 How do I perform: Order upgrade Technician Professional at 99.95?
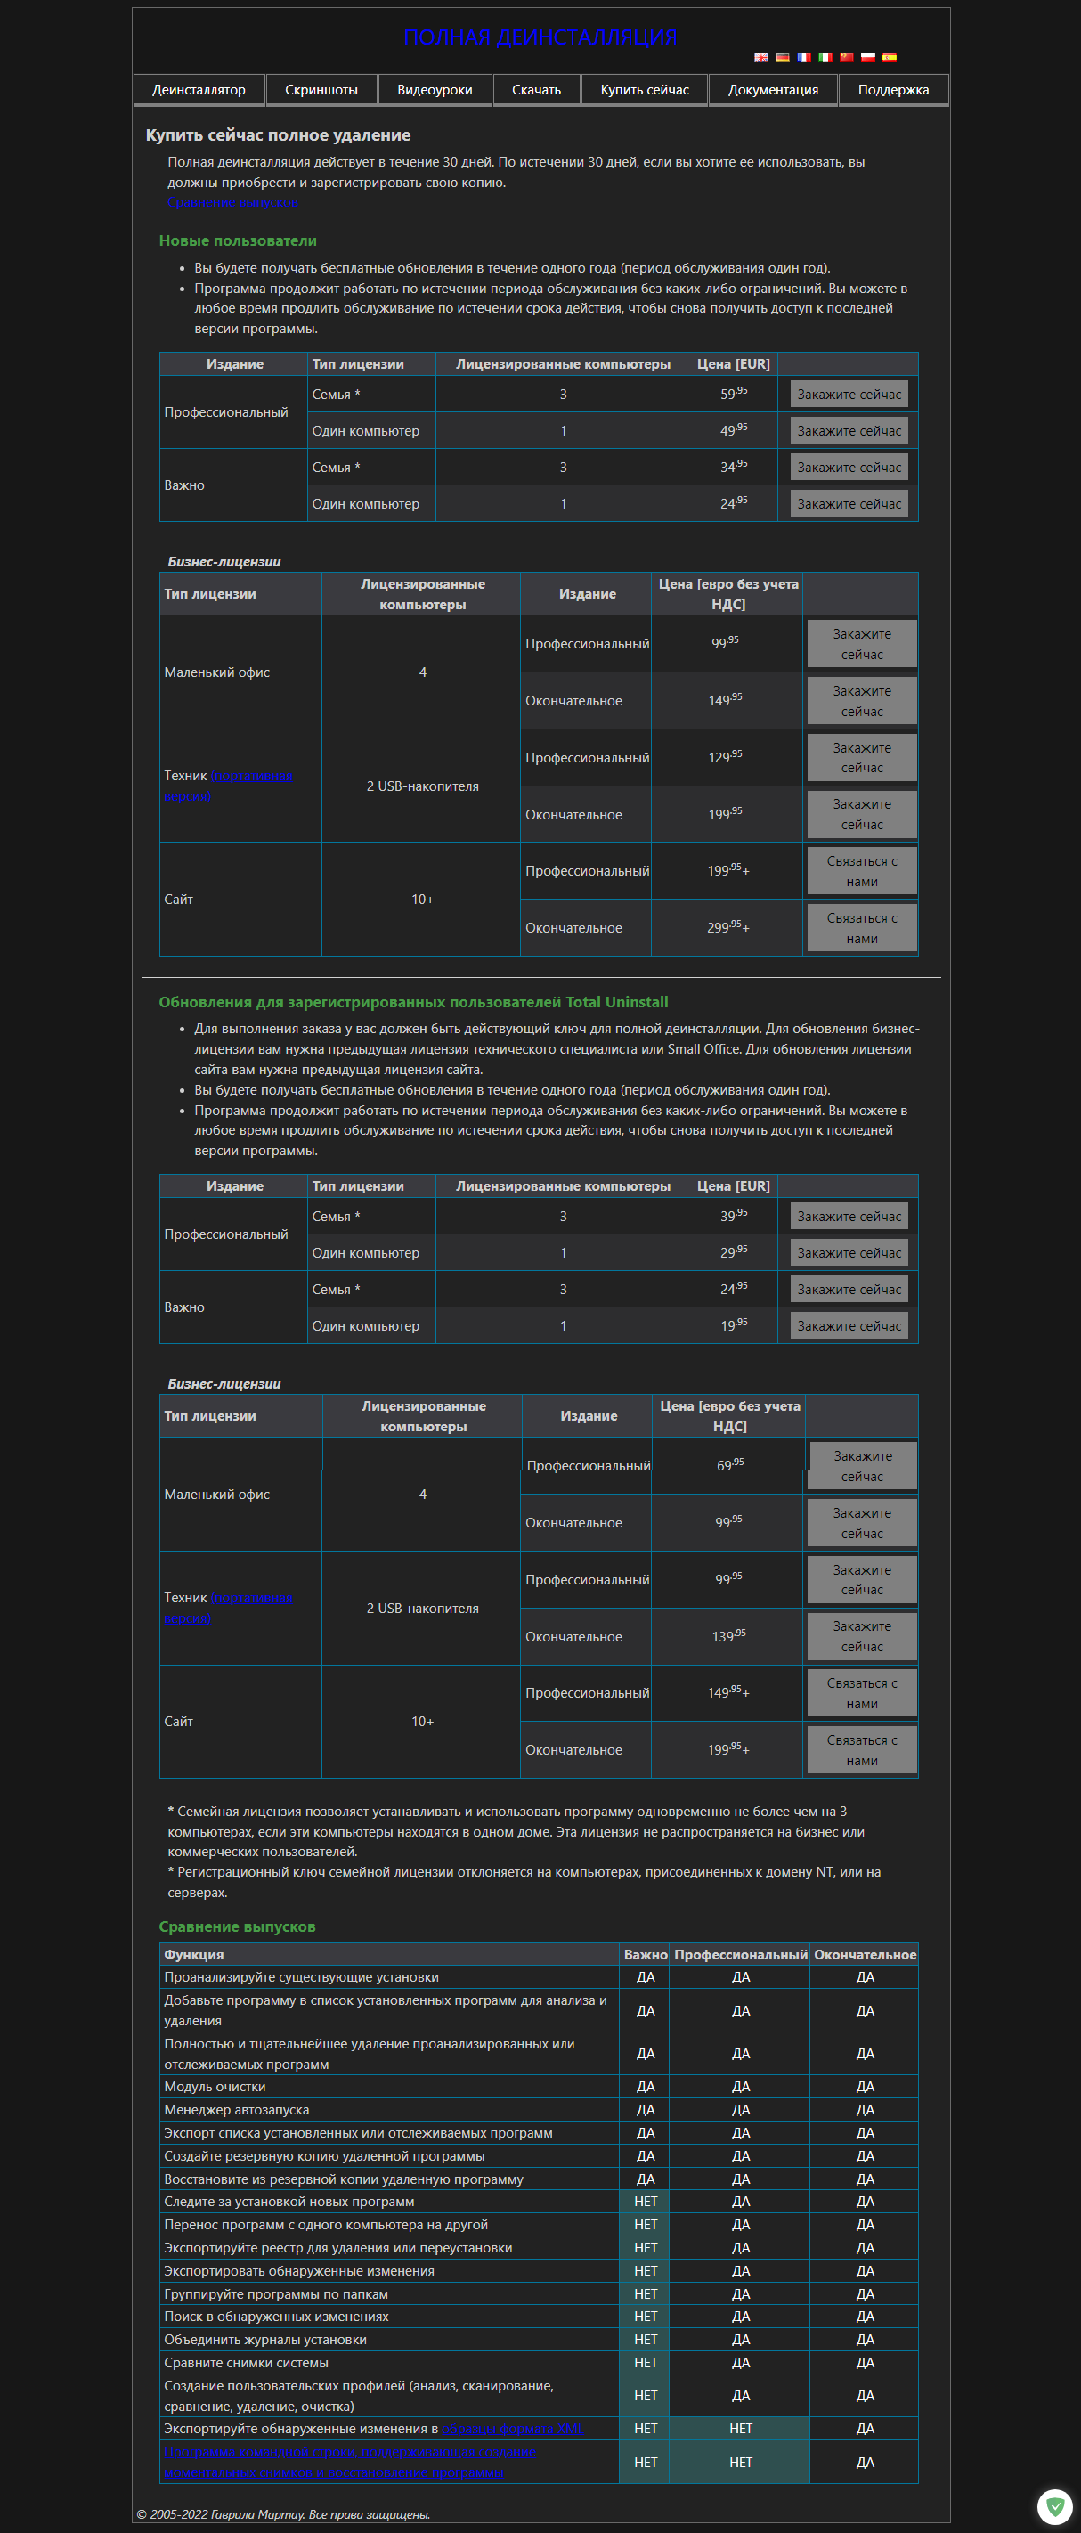pyautogui.click(x=862, y=1580)
